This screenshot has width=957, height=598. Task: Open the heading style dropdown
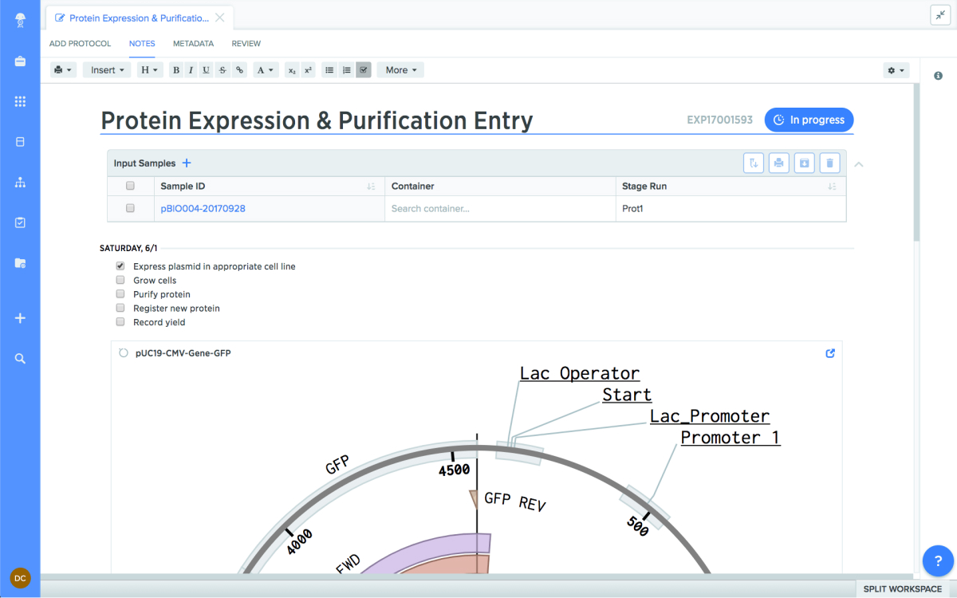(149, 70)
